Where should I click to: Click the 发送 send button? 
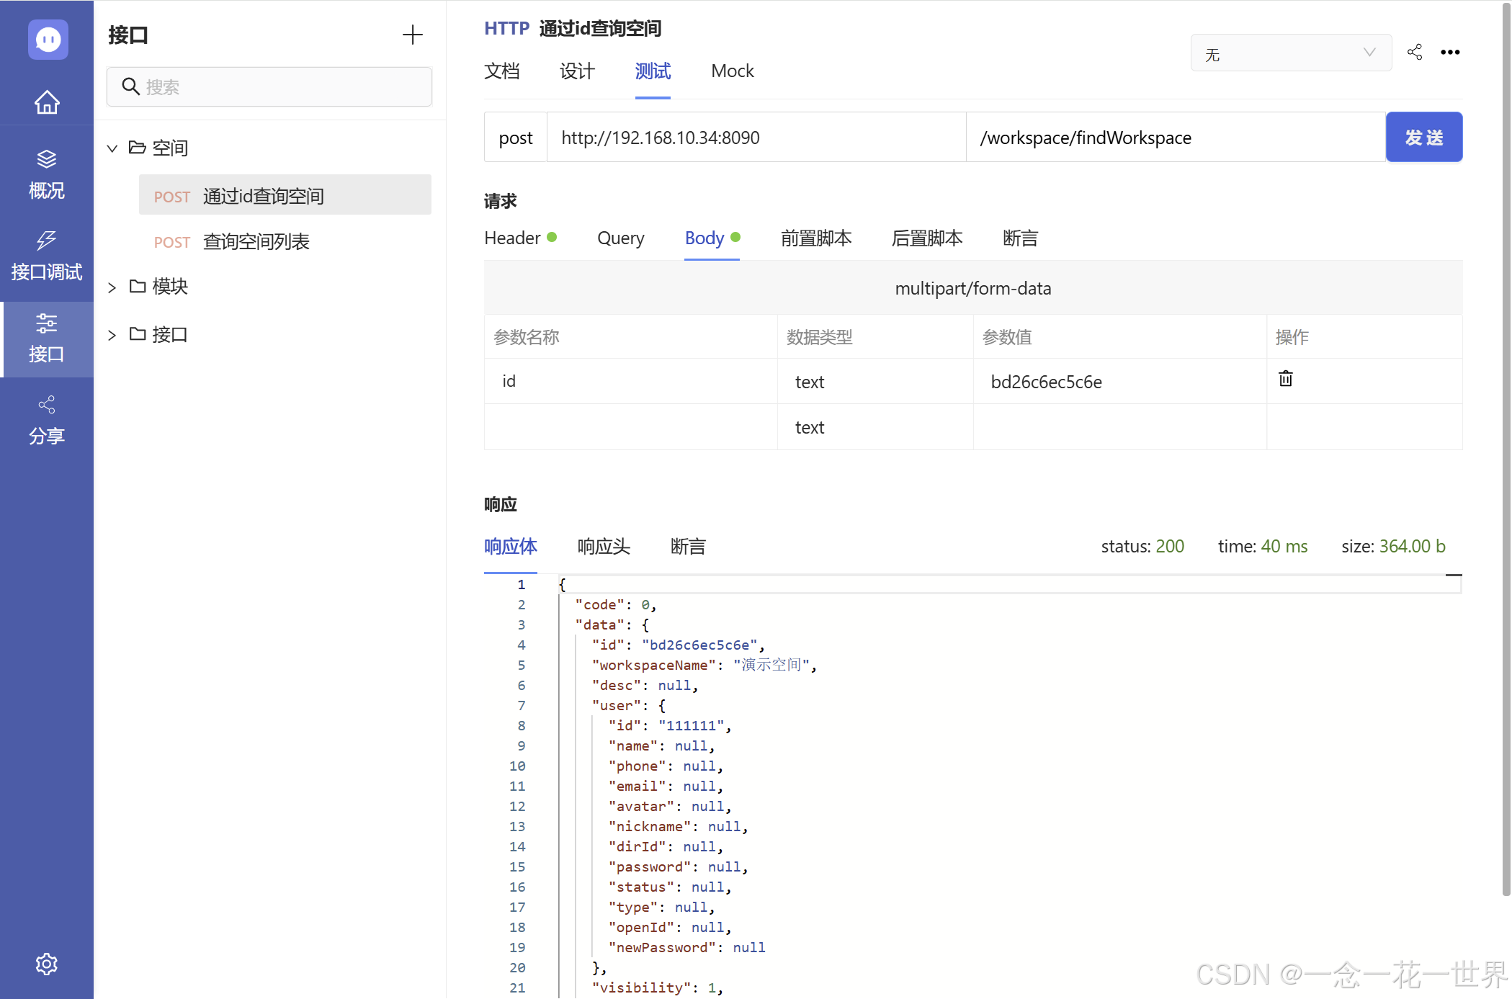coord(1423,137)
